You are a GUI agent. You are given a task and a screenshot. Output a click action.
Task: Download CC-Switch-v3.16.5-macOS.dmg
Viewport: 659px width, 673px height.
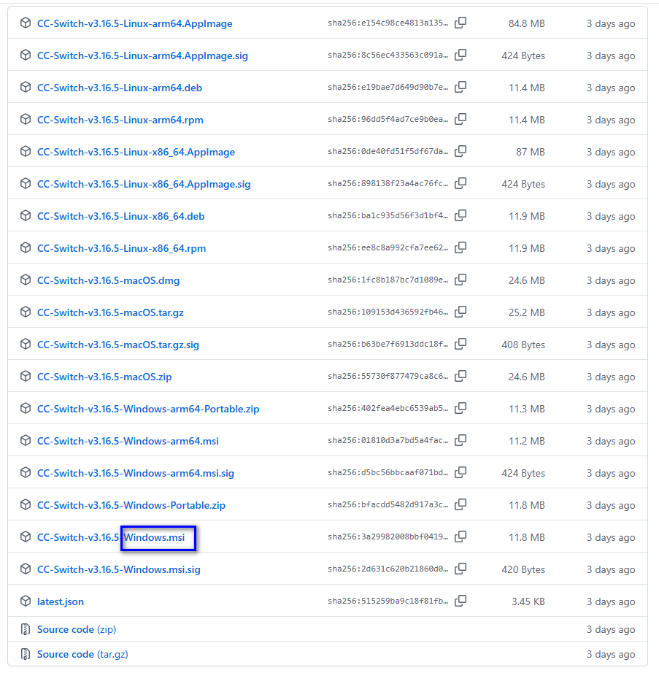(x=108, y=281)
